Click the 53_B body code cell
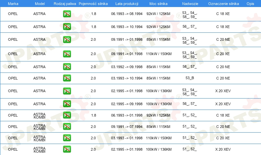 [x=190, y=78]
